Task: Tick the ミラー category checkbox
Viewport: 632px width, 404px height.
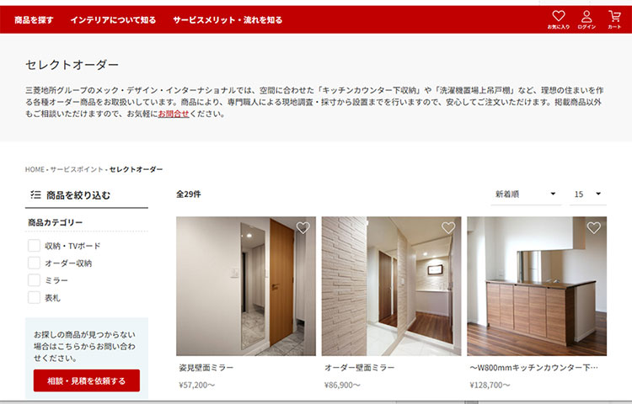Action: coord(34,280)
